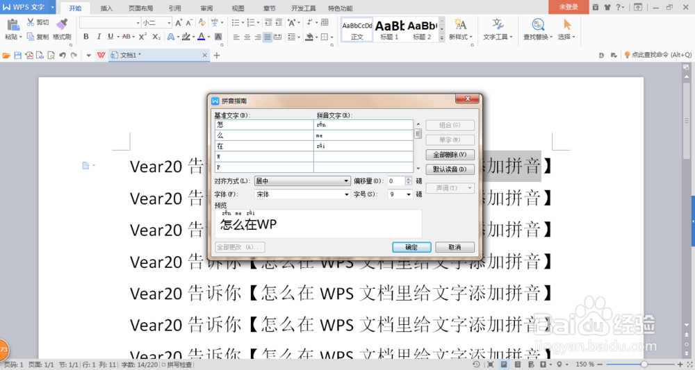Click the Clear formatting eraser icon
This screenshot has height=370, width=695.
click(x=202, y=22)
